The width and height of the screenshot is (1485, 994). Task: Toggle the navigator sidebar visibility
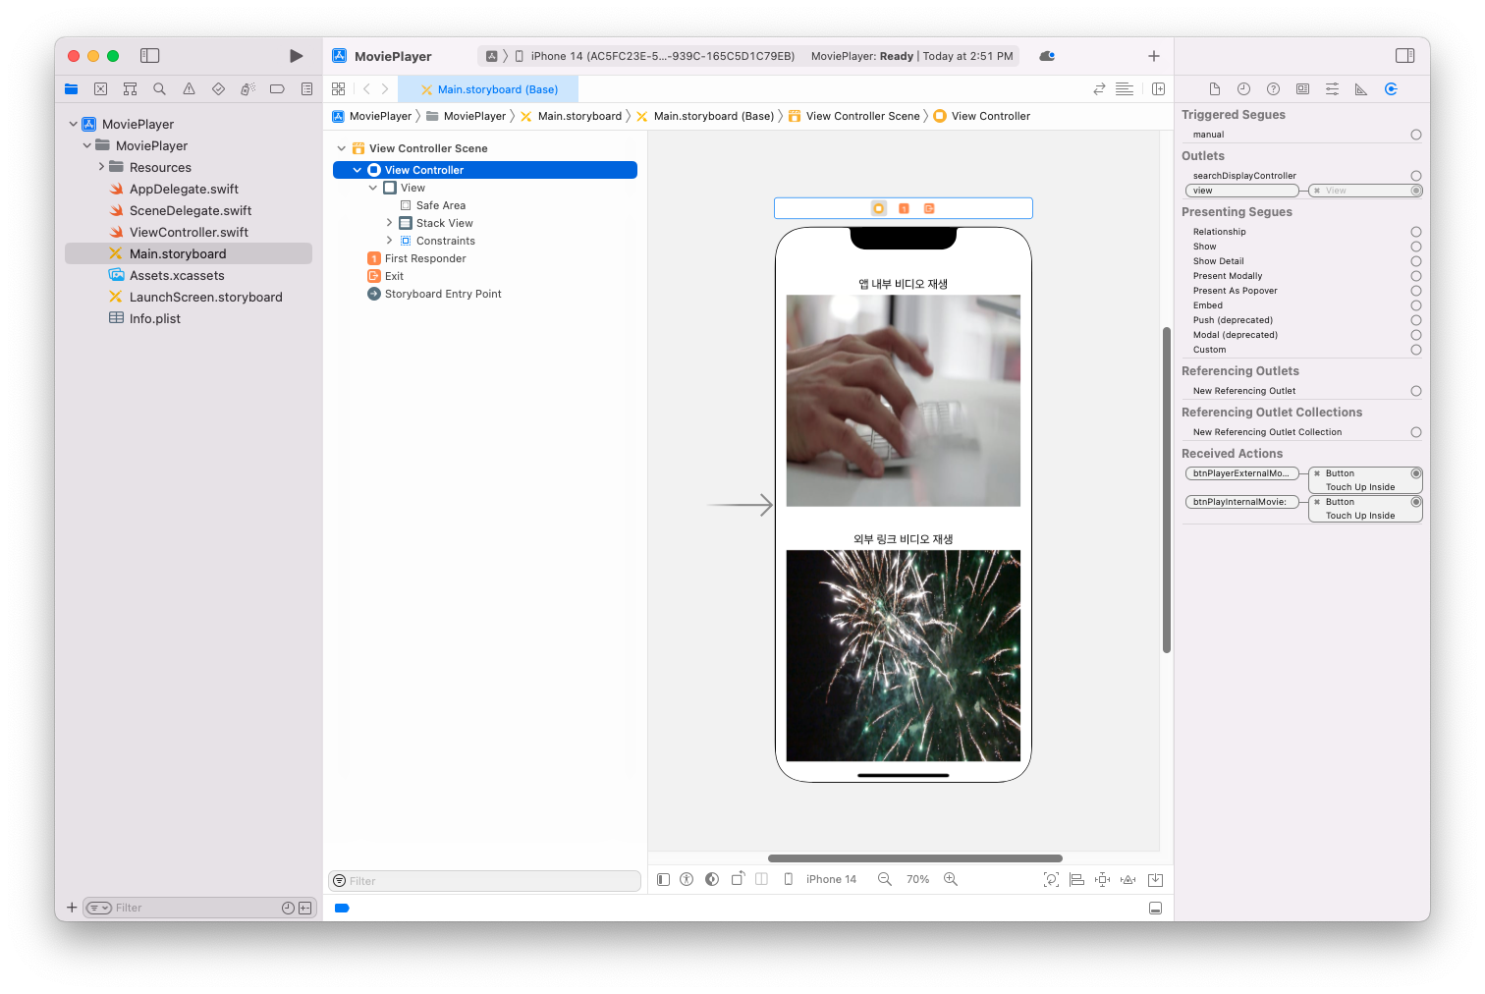tap(150, 56)
